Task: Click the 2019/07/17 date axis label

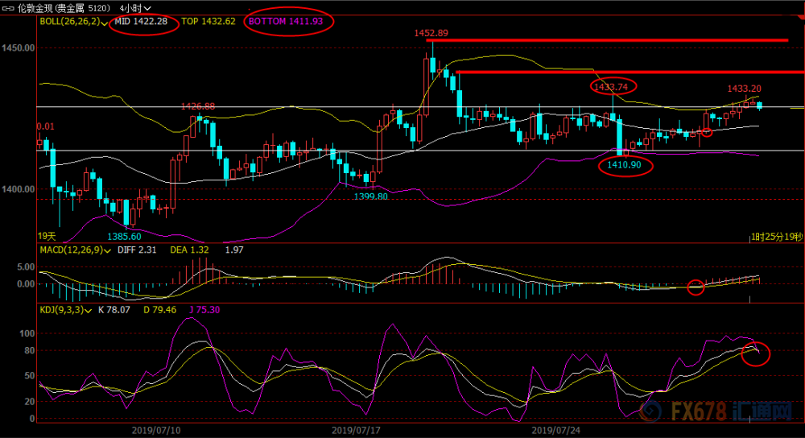Action: [356, 430]
